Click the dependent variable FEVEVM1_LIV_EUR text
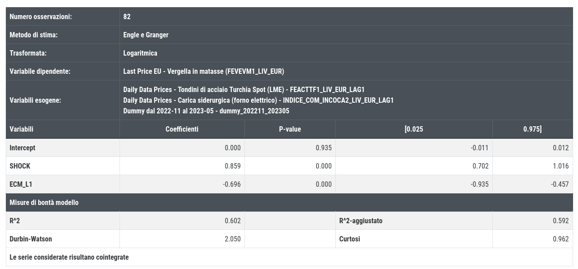578x269 pixels. click(x=204, y=71)
